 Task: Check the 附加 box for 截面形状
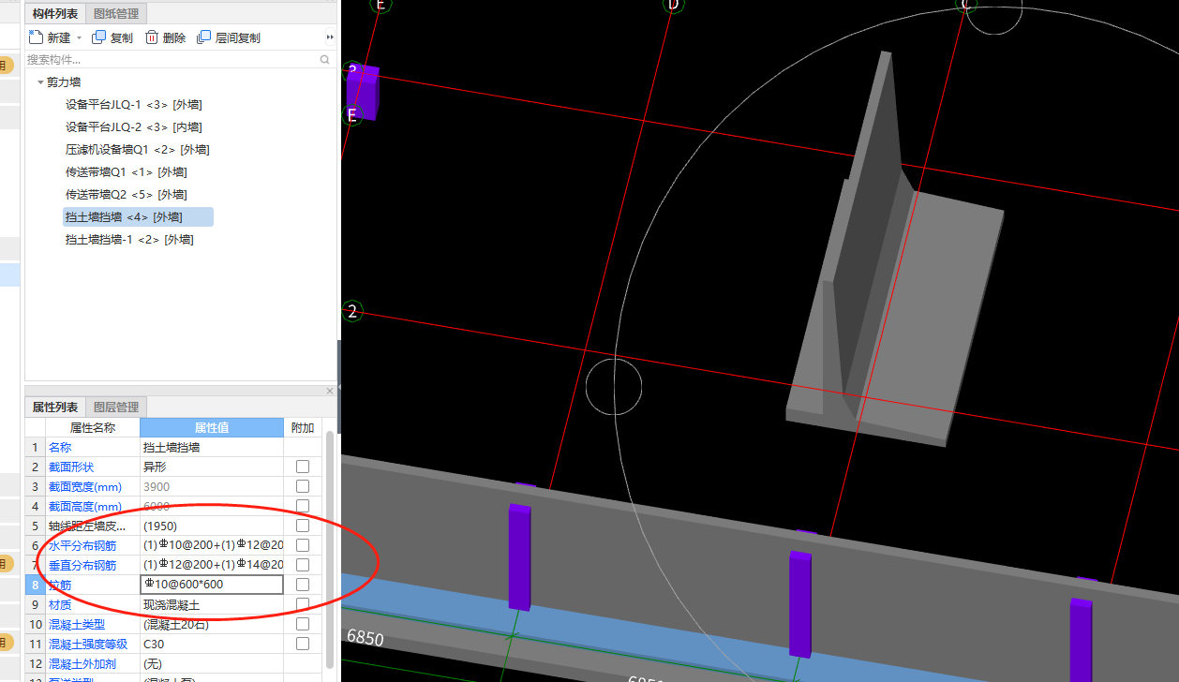[x=303, y=467]
